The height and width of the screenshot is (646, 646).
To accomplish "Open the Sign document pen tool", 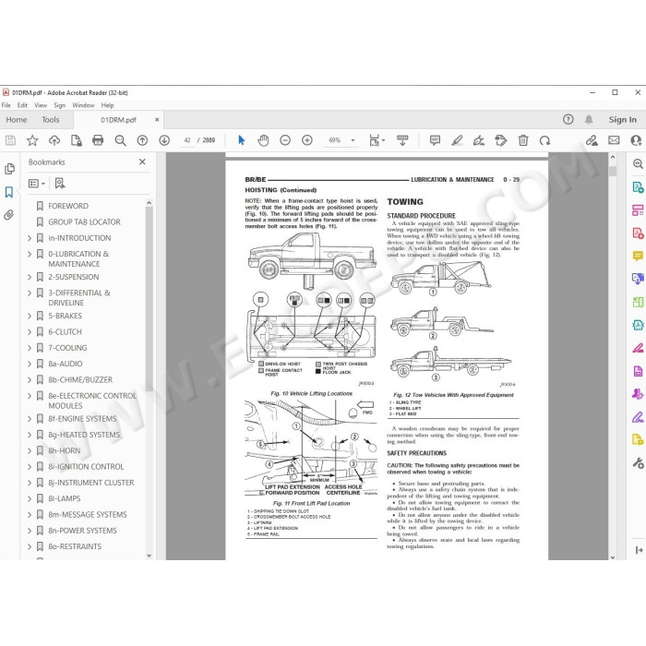I will tap(479, 140).
